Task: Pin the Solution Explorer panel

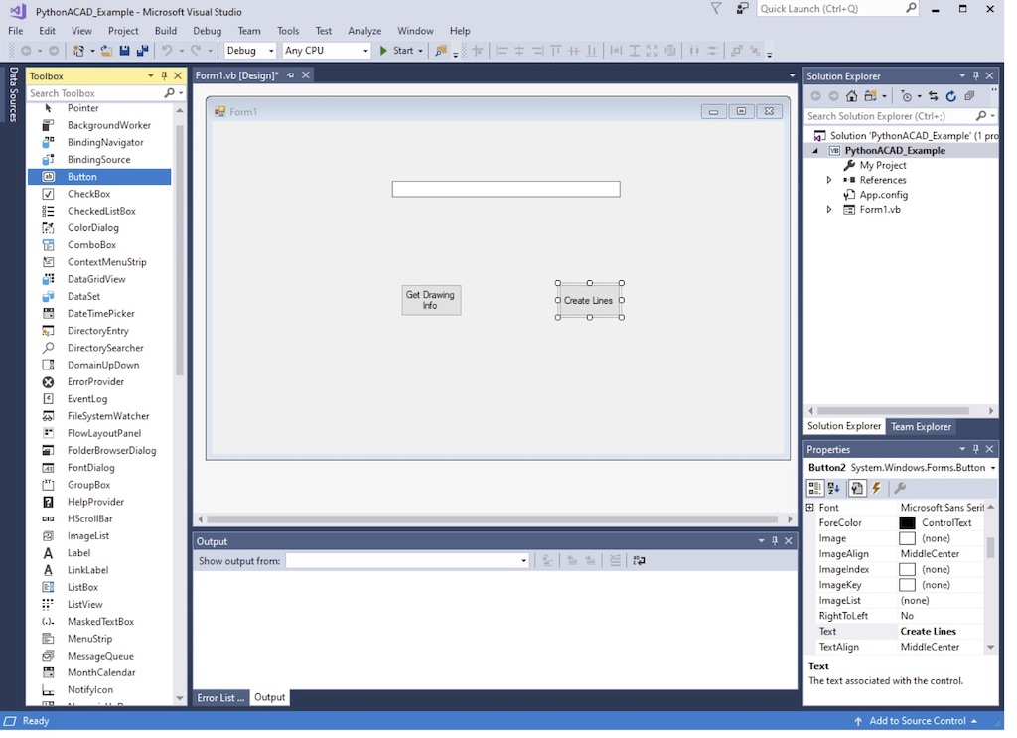Action: [x=975, y=75]
